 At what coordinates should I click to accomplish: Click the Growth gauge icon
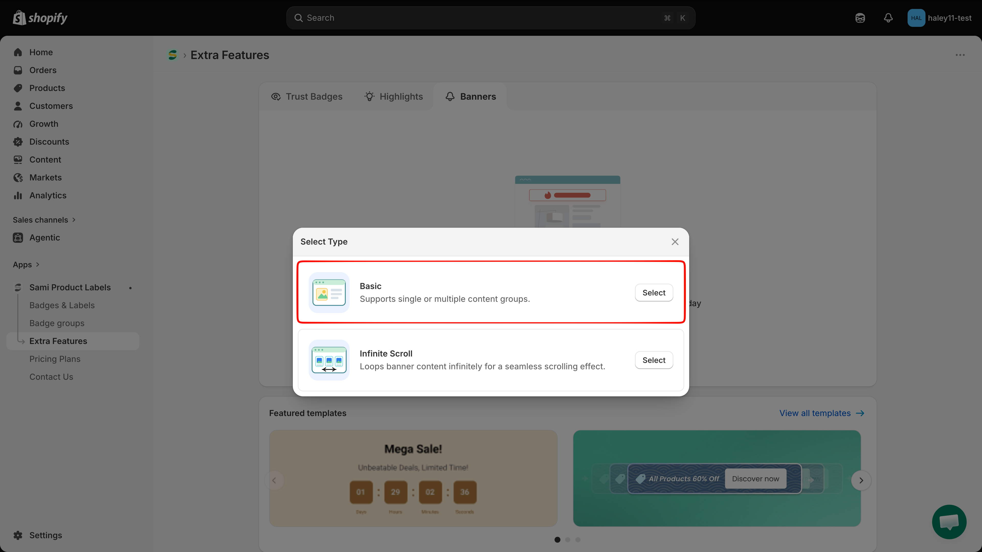tap(18, 124)
